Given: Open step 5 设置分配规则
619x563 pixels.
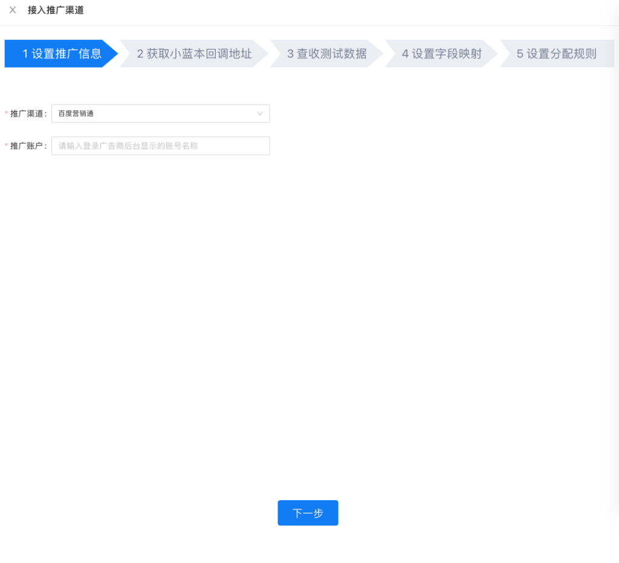Looking at the screenshot, I should pyautogui.click(x=556, y=54).
